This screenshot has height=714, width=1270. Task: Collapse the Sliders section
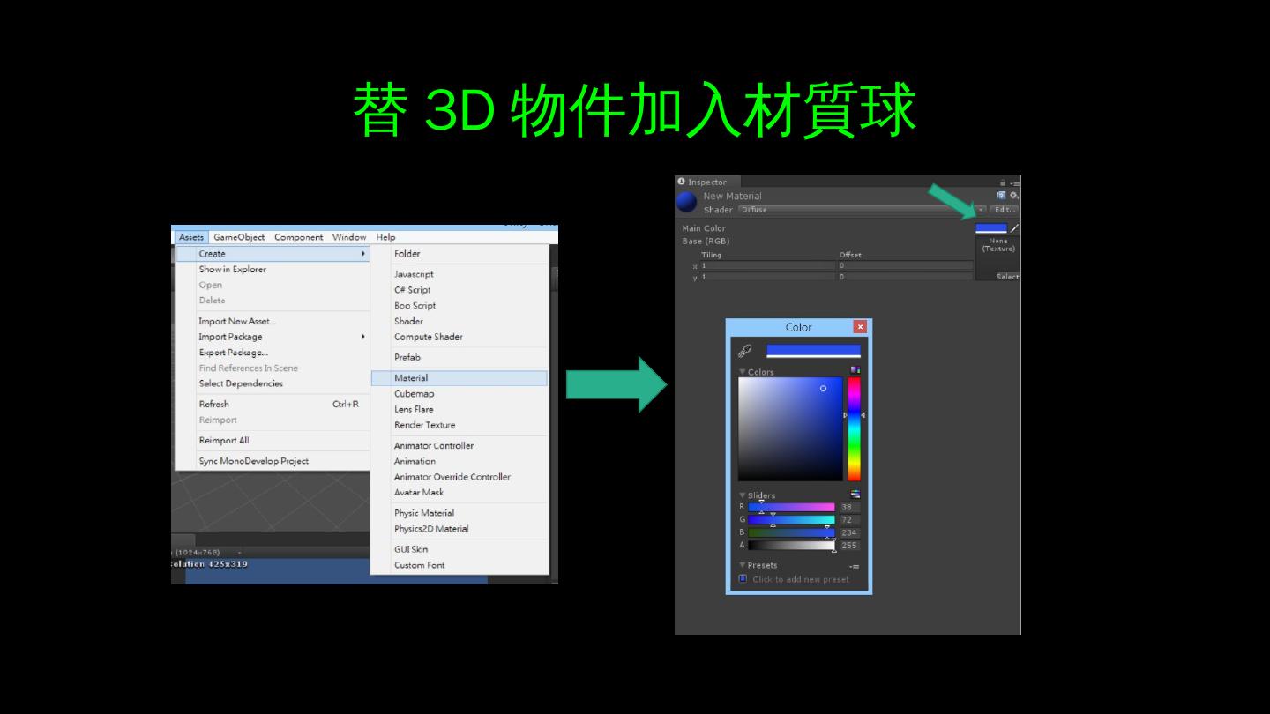[x=743, y=495]
